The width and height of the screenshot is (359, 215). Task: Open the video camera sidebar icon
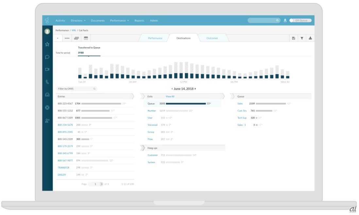click(x=47, y=69)
